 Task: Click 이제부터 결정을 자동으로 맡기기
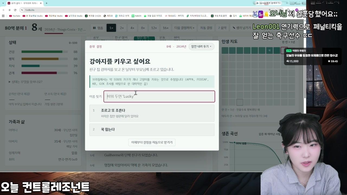[x=152, y=142]
